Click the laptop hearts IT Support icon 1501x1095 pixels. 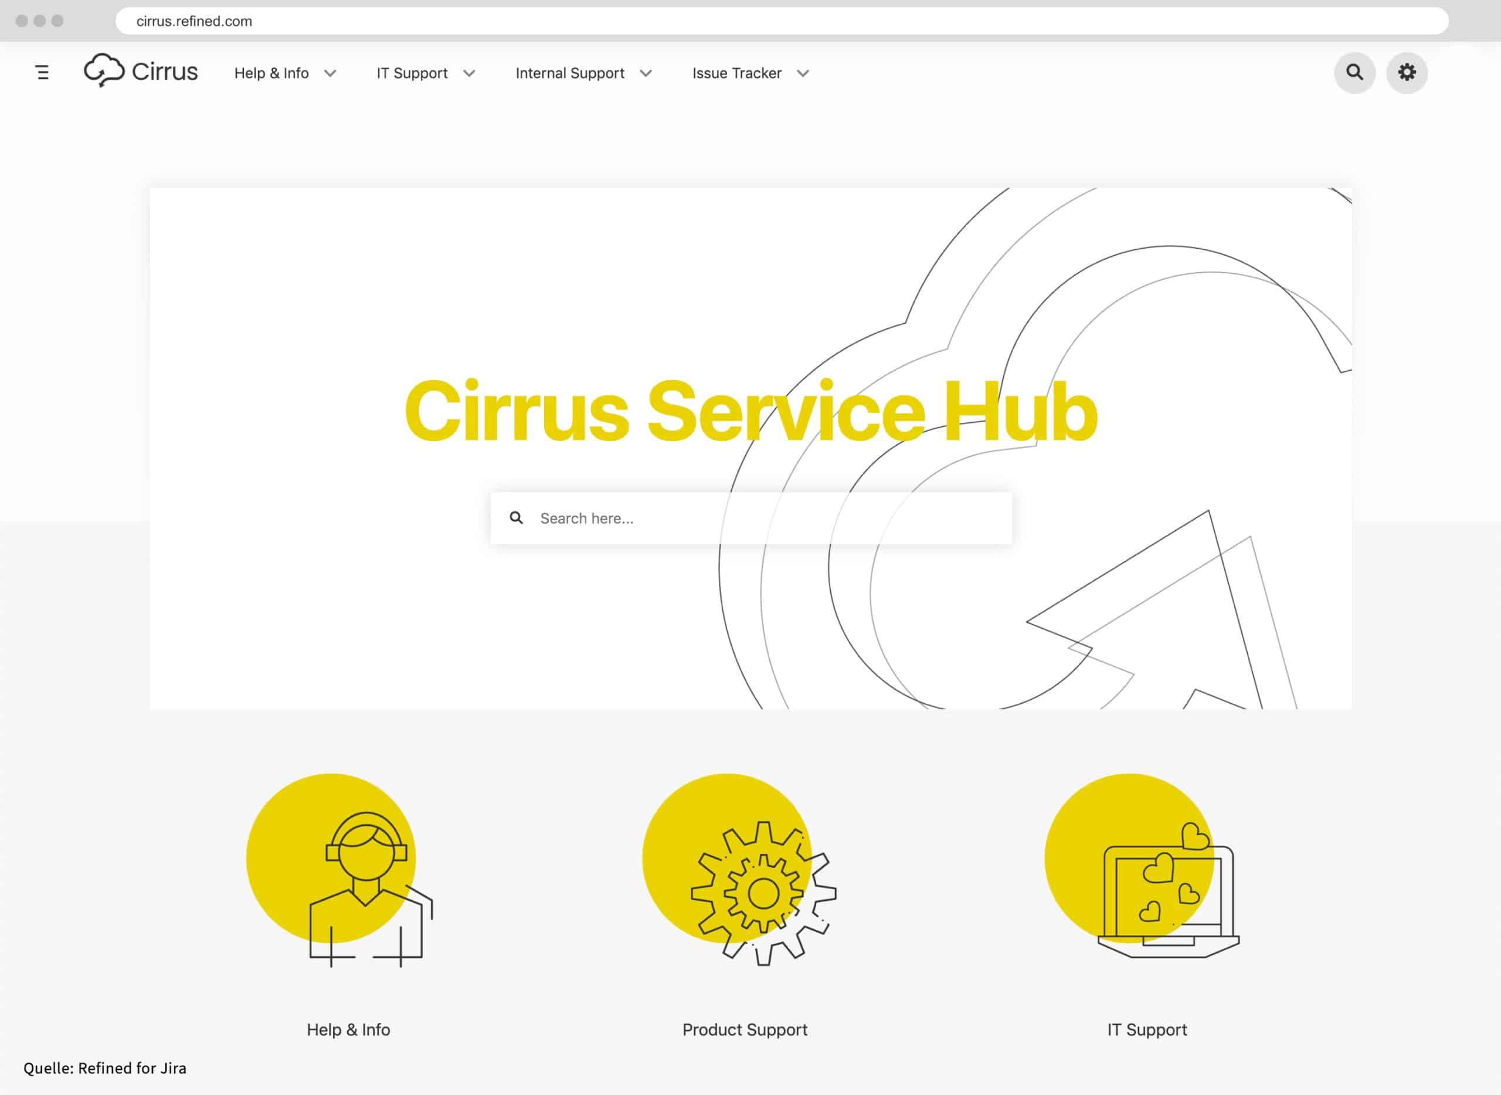[1142, 866]
